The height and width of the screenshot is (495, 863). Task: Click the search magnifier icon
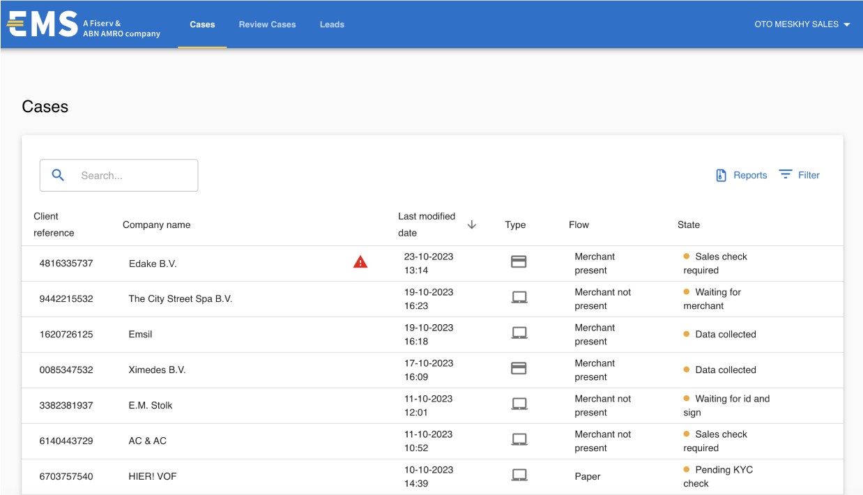[x=58, y=175]
